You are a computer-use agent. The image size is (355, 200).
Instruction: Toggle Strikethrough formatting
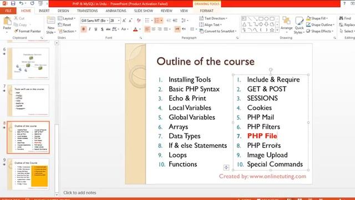(108, 29)
